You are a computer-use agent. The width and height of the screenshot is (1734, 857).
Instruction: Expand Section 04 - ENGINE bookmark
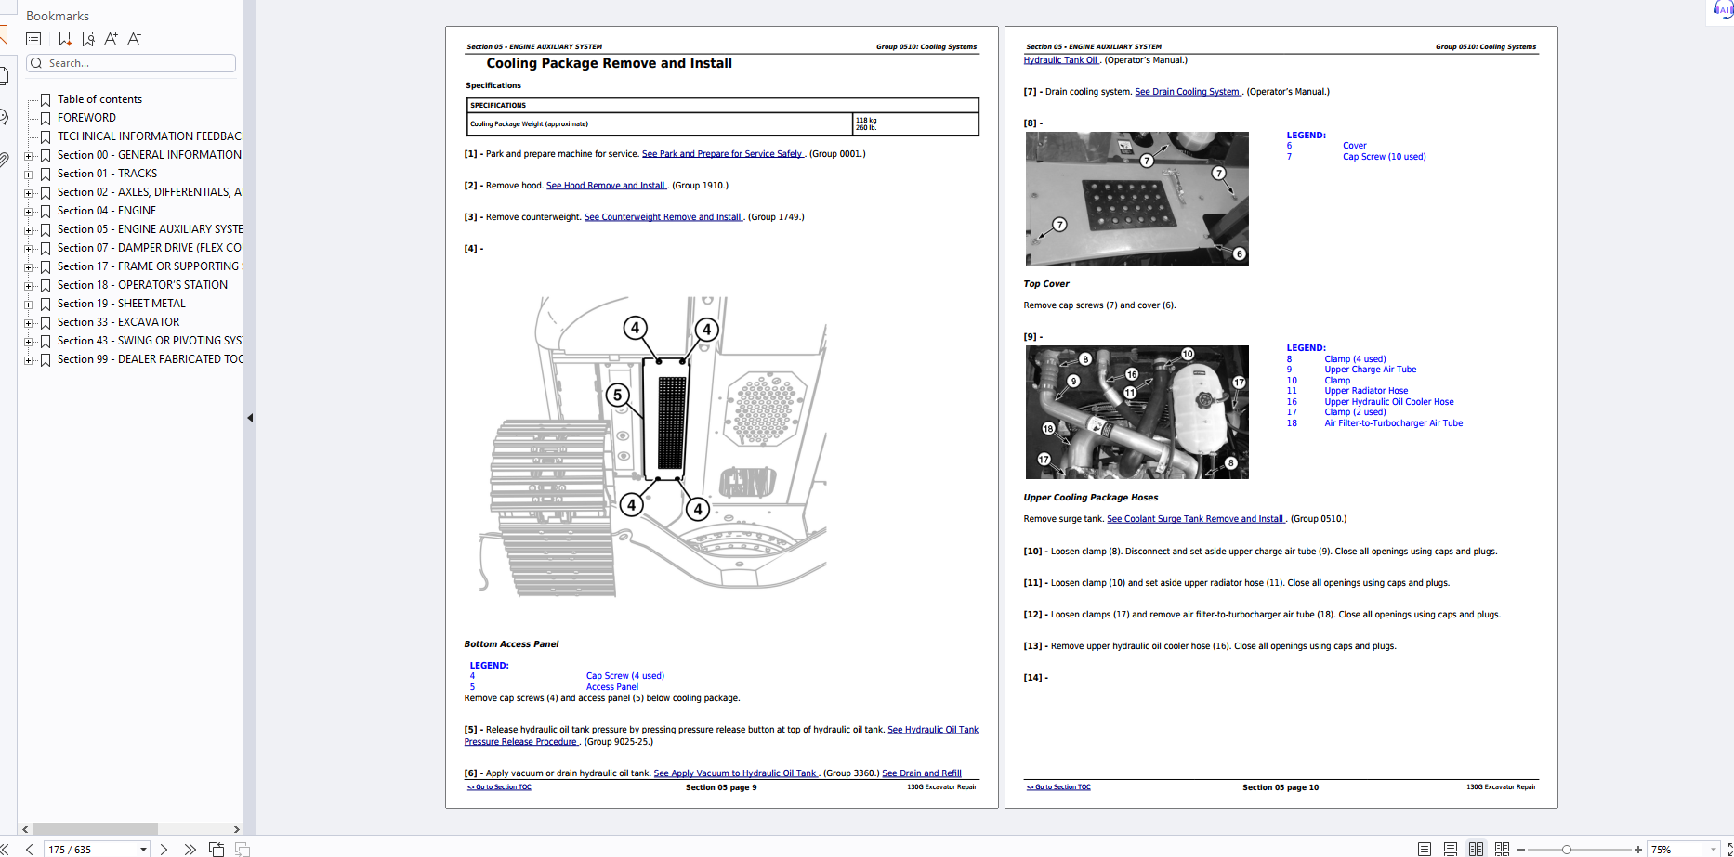click(28, 212)
